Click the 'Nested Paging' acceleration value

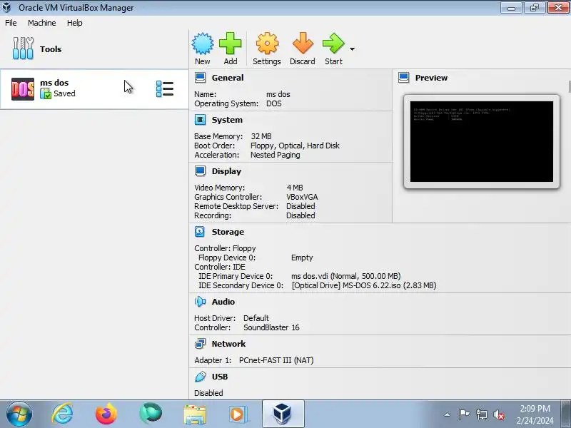[276, 155]
